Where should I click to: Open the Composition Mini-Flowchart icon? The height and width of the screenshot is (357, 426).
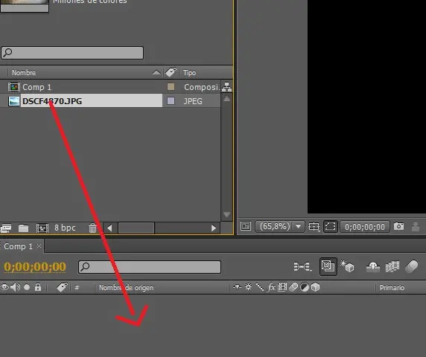point(302,266)
